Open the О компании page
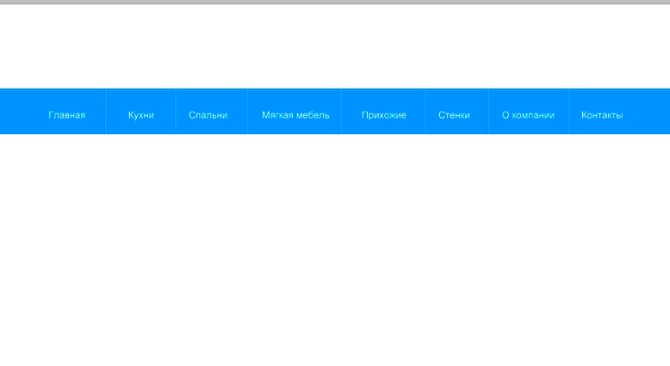The width and height of the screenshot is (670, 366). click(528, 115)
